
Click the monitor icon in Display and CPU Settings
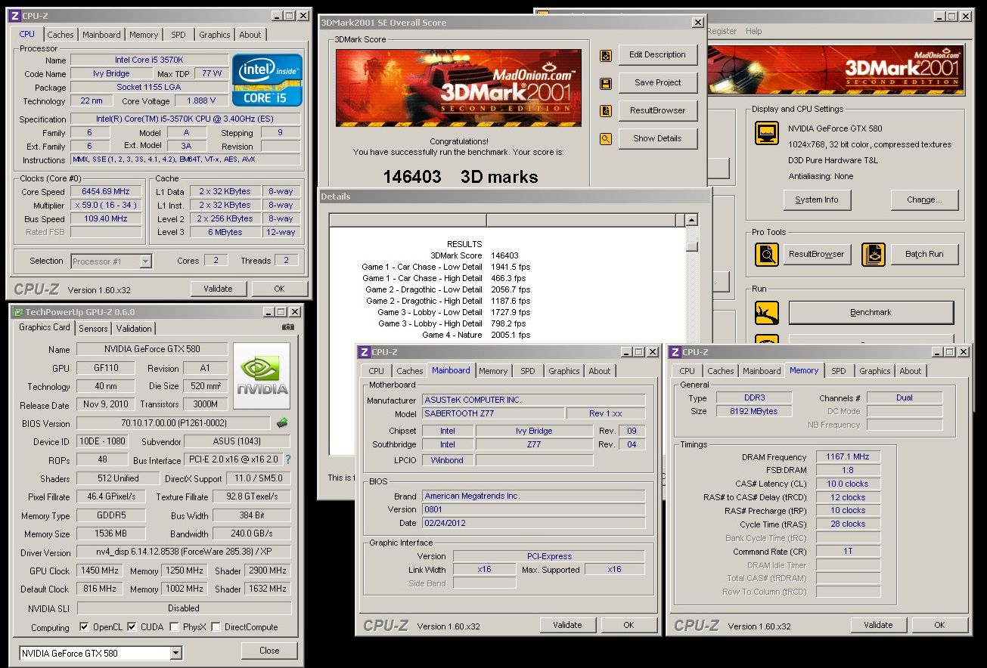(766, 134)
